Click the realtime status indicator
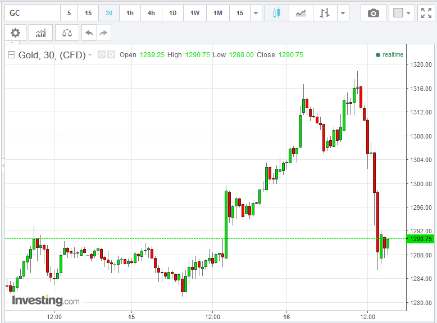Screen dimensions: 437x323 [389, 54]
